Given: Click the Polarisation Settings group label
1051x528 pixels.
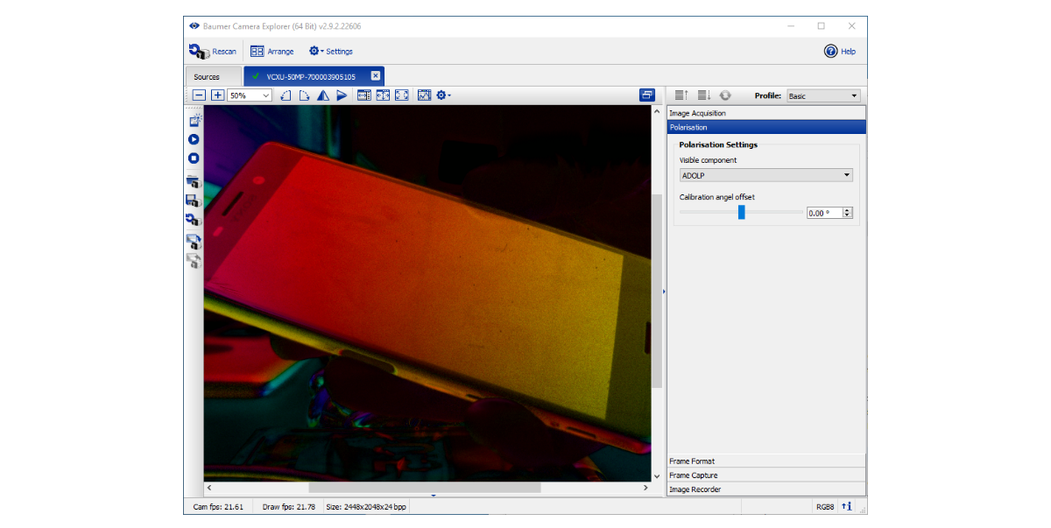Looking at the screenshot, I should tap(718, 144).
